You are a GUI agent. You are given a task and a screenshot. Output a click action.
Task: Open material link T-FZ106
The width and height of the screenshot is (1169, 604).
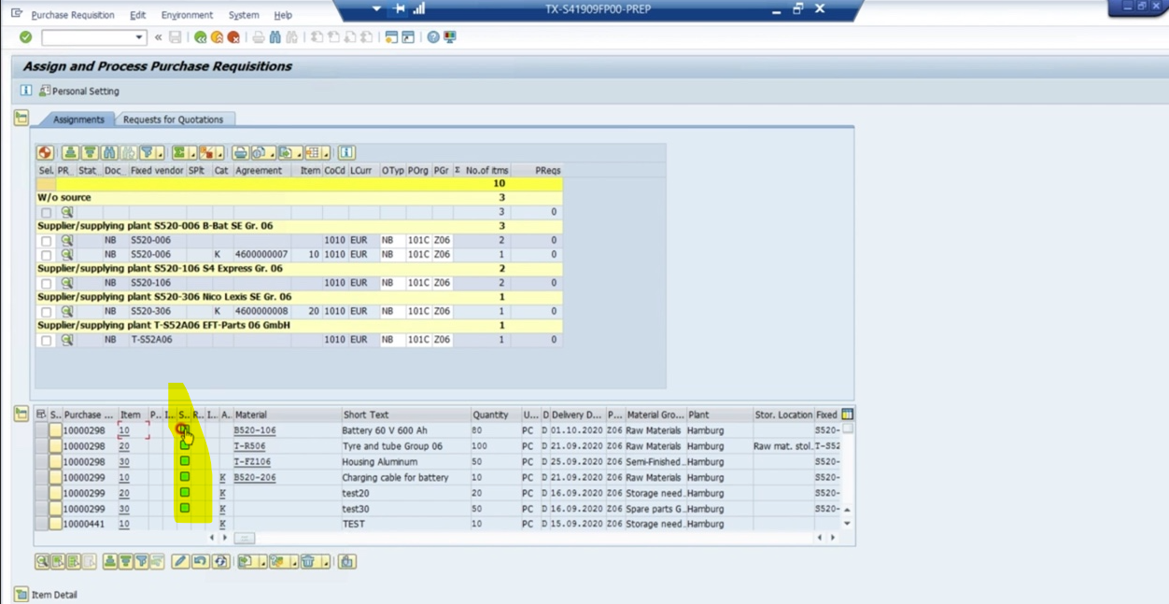tap(252, 462)
